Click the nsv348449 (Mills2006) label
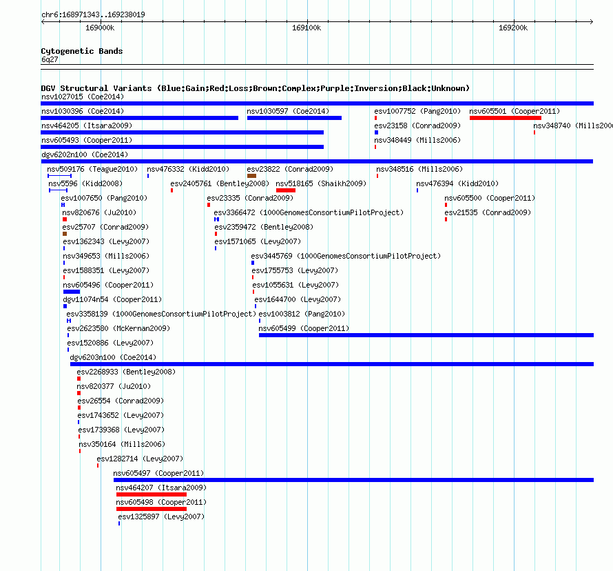 pos(417,140)
